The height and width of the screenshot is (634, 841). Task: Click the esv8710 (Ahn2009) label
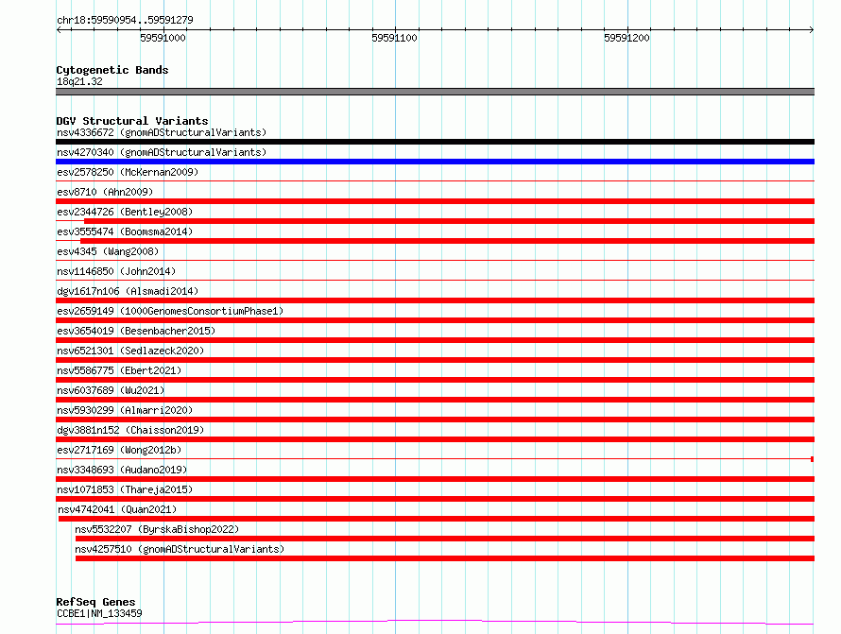[105, 192]
